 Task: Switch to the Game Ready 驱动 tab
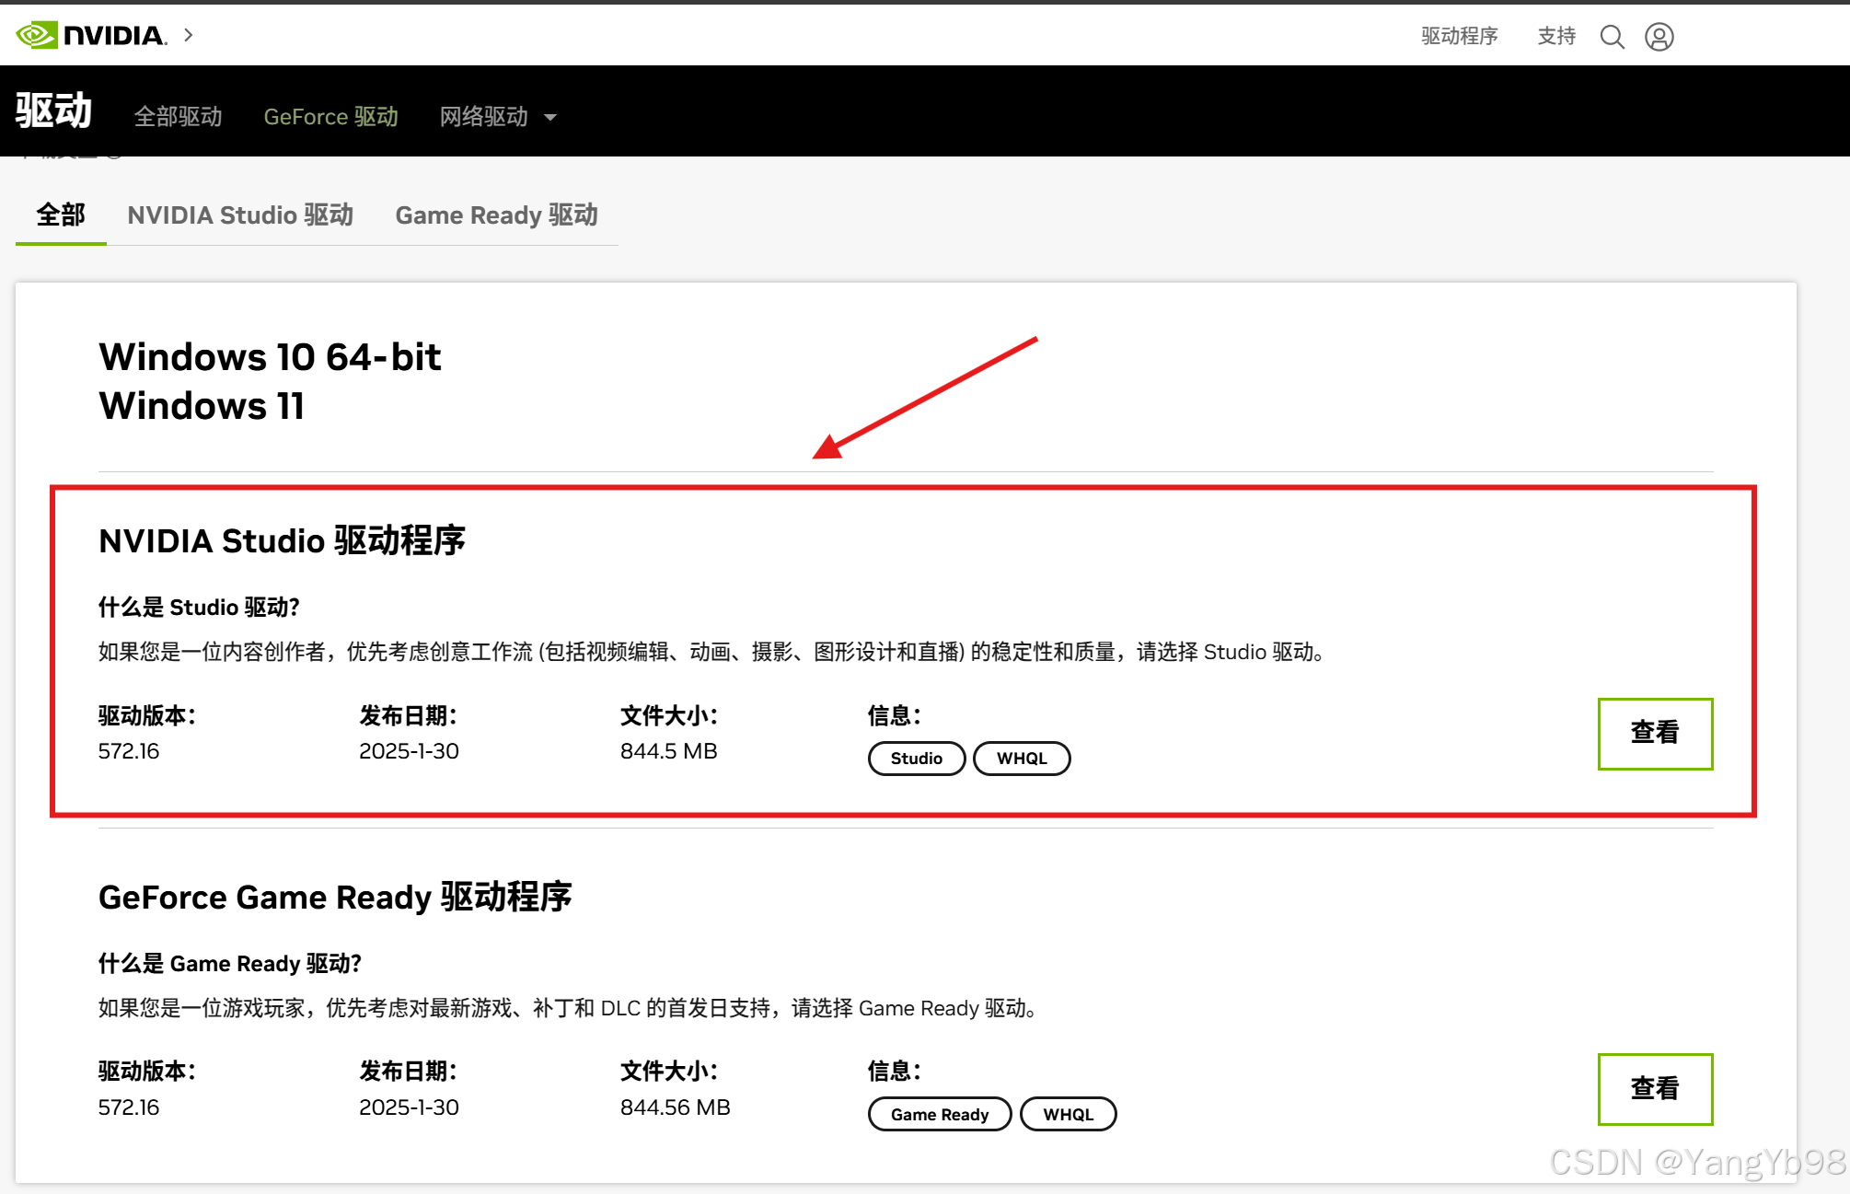click(496, 215)
